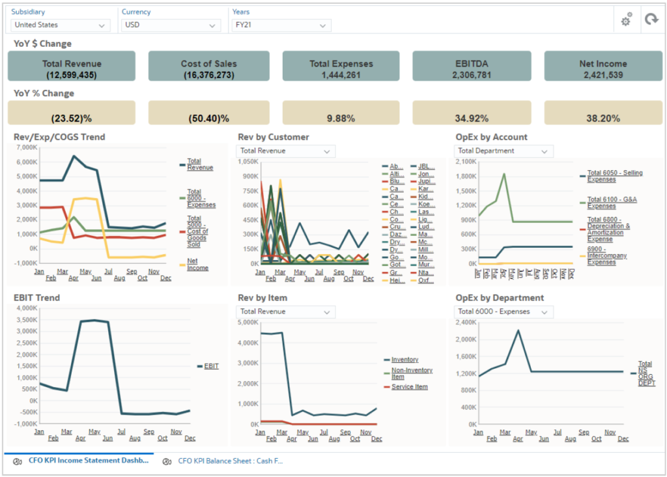Switch to CFO KPI Balance Sheet tab
This screenshot has height=477, width=667.
click(x=230, y=461)
